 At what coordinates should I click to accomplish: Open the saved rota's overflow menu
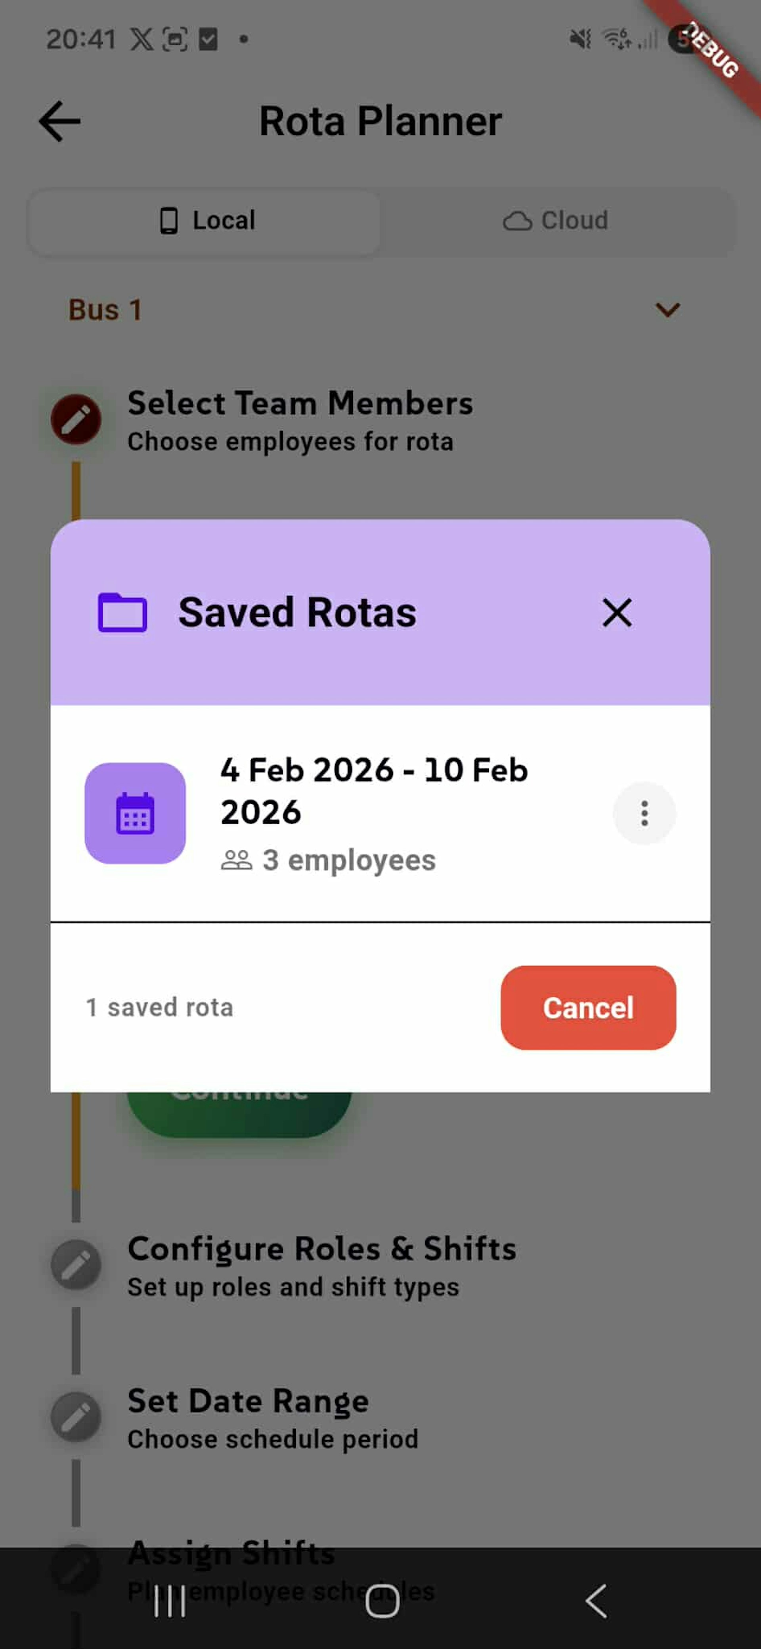(644, 814)
